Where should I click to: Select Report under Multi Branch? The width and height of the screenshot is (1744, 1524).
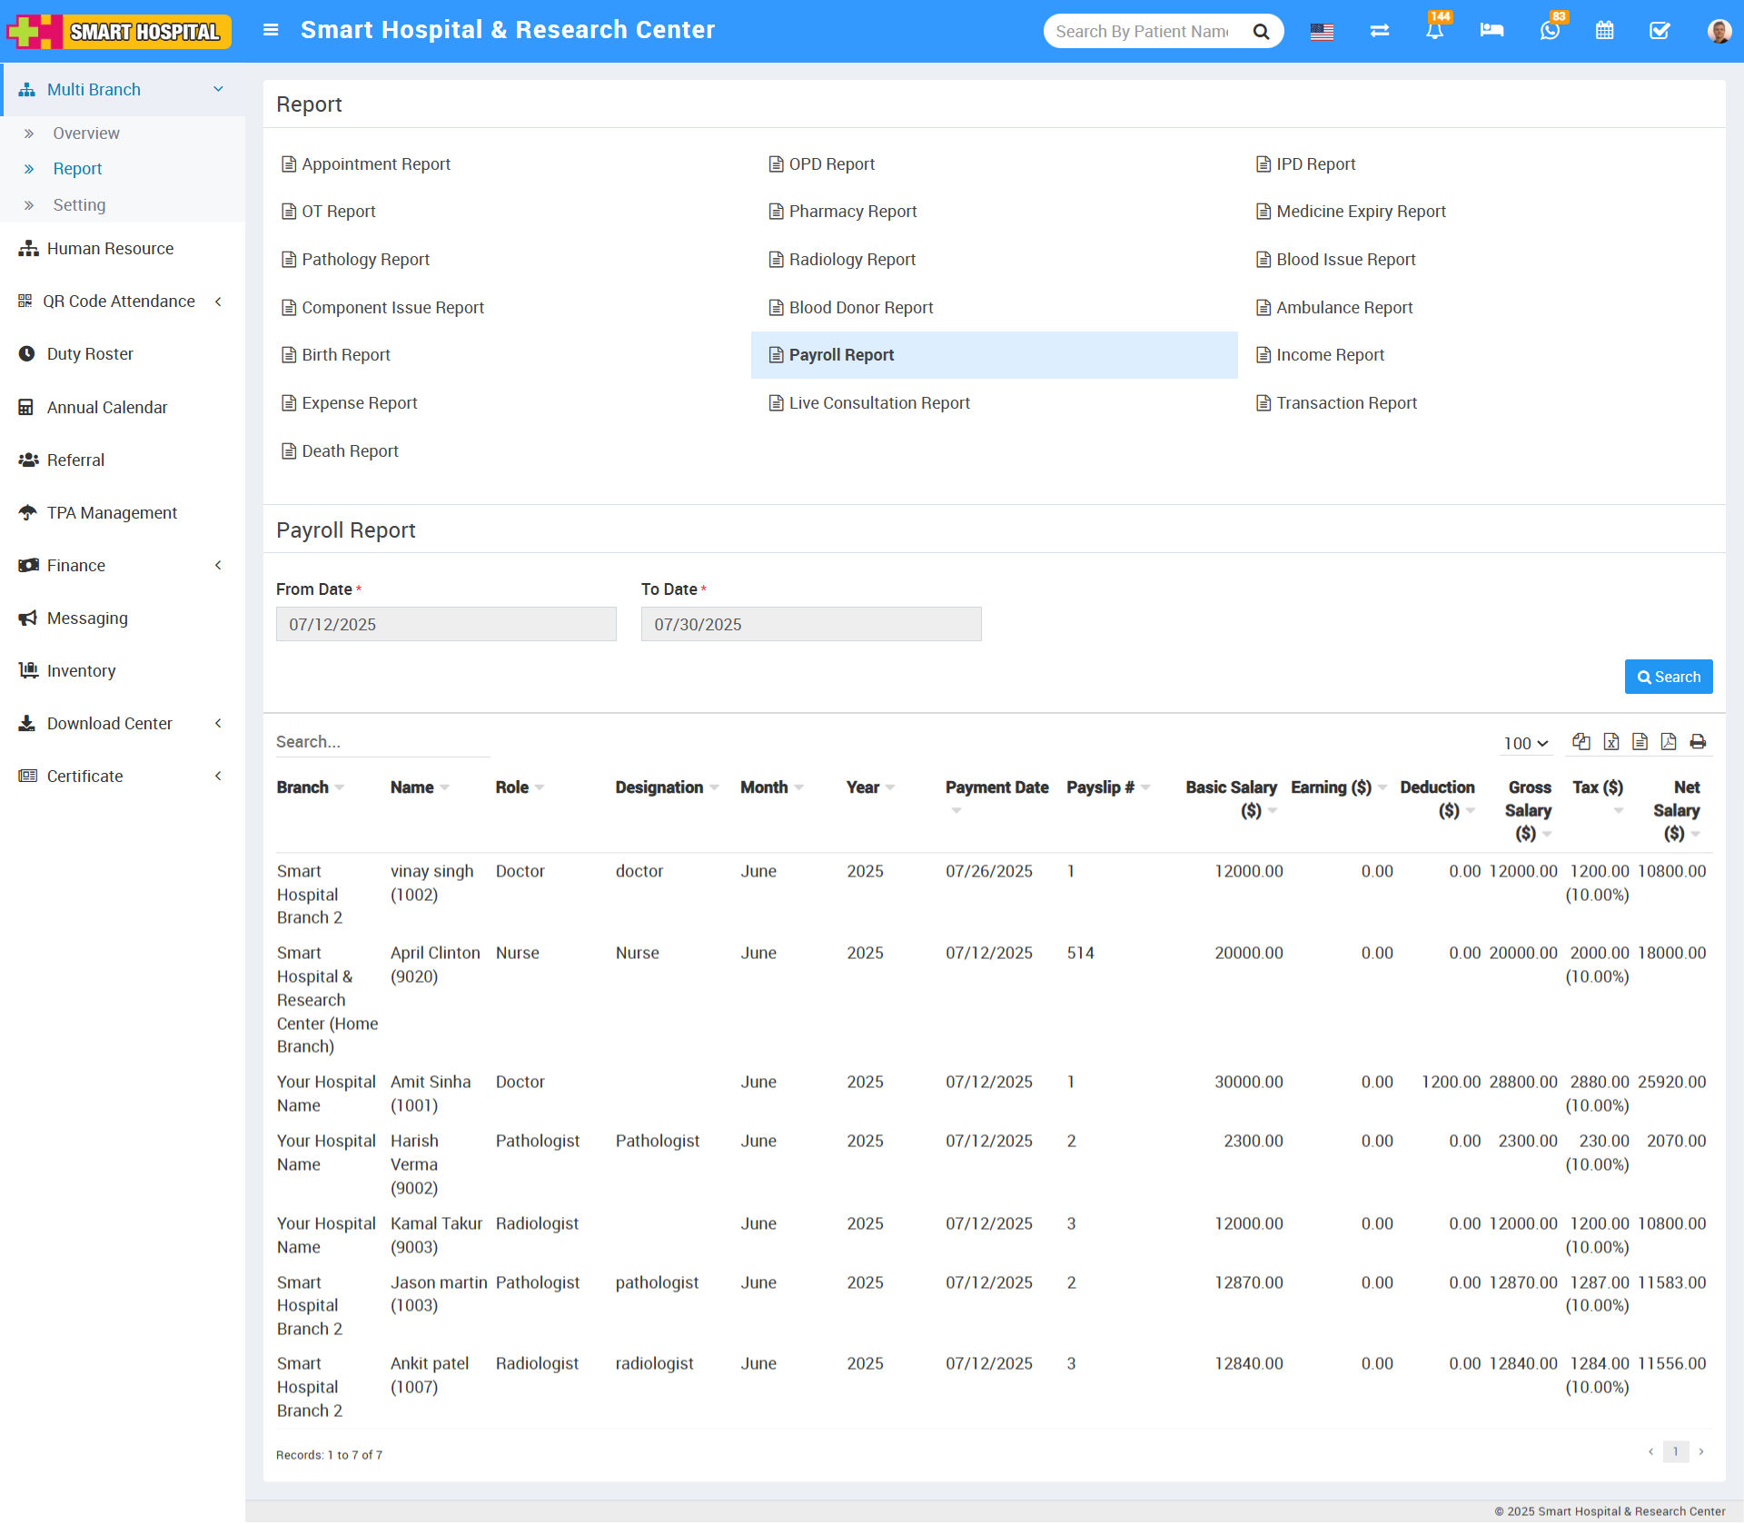[77, 169]
